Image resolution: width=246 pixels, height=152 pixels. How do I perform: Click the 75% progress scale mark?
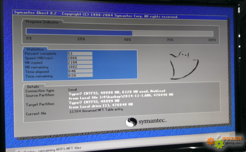pos(170,40)
